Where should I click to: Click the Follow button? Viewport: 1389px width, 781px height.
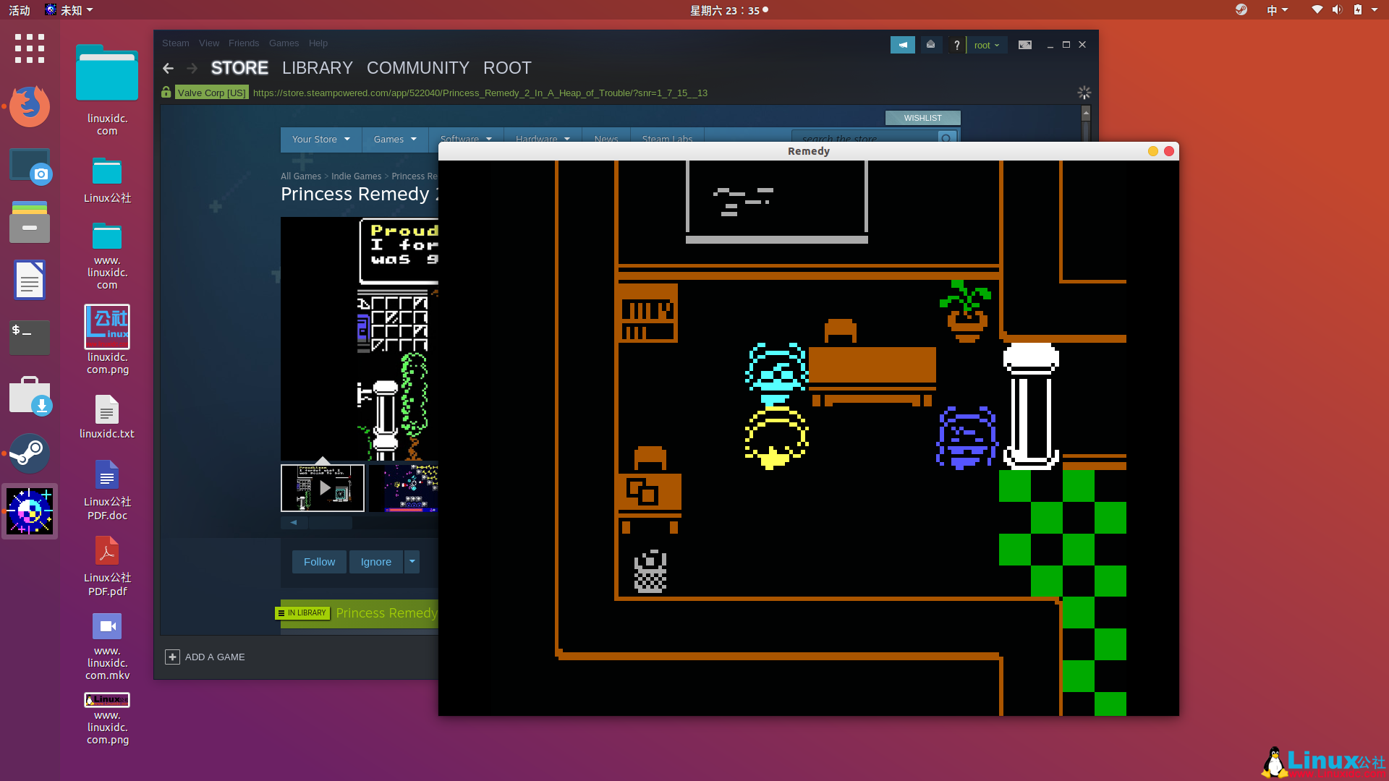pos(319,561)
